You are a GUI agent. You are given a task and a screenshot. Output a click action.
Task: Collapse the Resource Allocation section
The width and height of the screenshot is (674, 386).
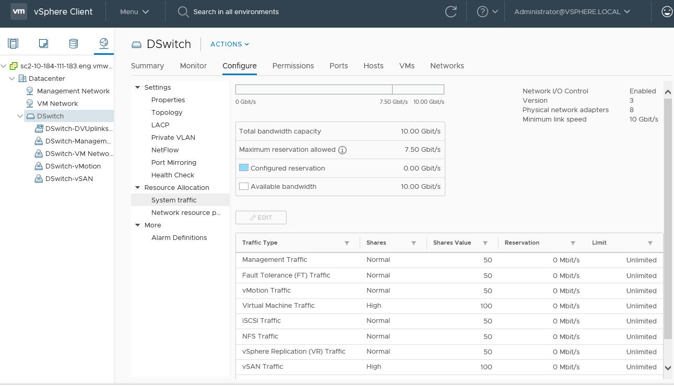coord(138,188)
